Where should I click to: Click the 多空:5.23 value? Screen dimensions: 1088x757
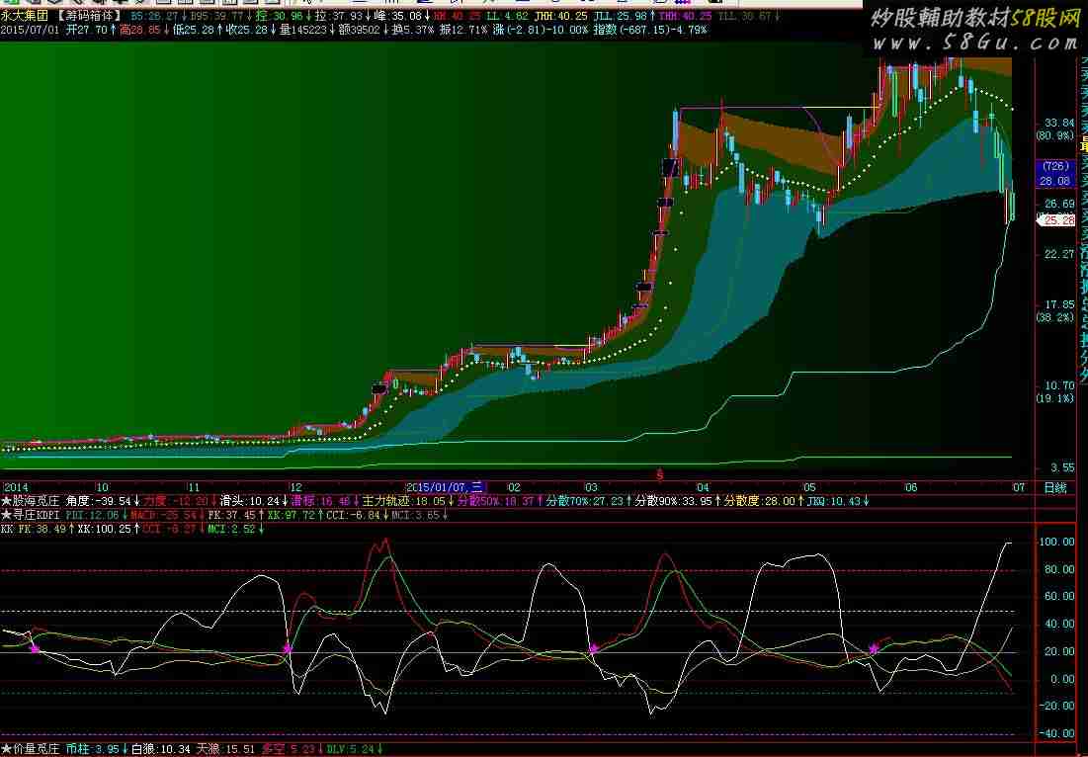[288, 749]
